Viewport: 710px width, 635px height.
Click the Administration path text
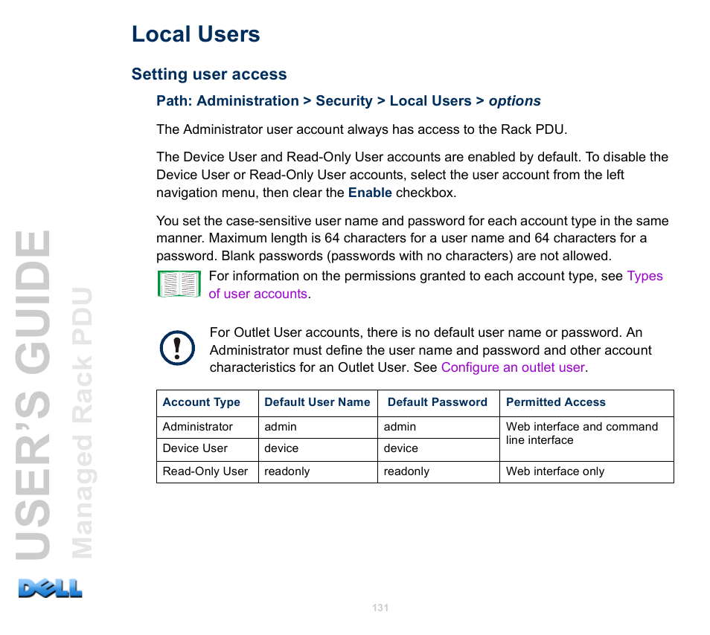coord(247,101)
